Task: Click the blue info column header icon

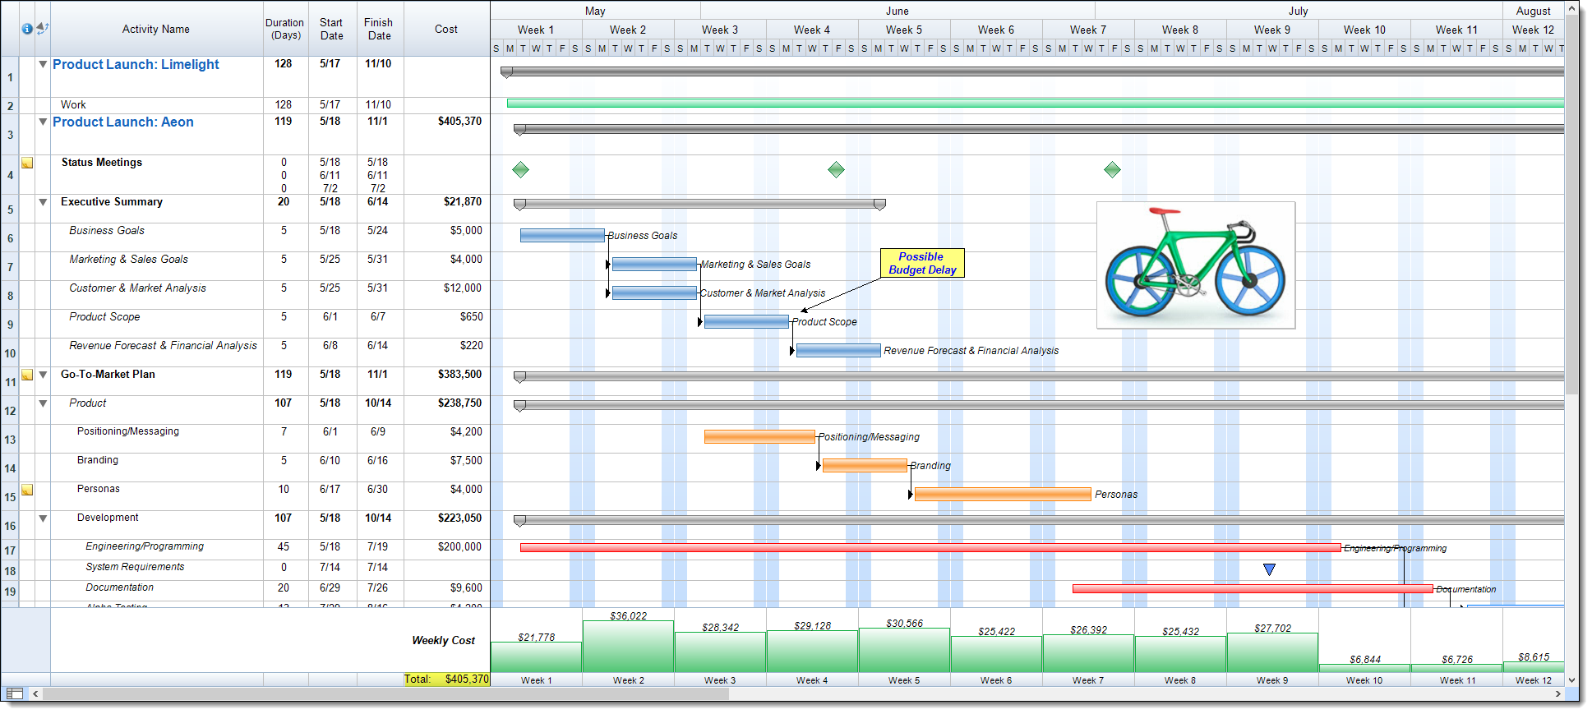Action: coord(27,29)
